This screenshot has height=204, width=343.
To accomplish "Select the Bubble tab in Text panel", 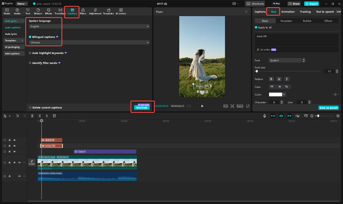I will tap(307, 21).
